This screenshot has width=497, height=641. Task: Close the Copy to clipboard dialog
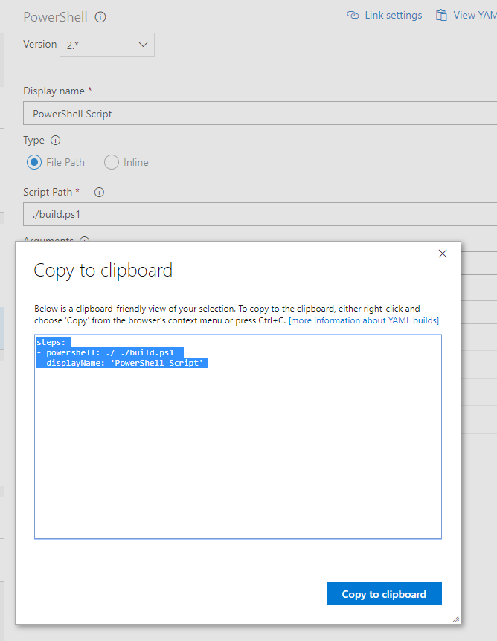tap(443, 254)
